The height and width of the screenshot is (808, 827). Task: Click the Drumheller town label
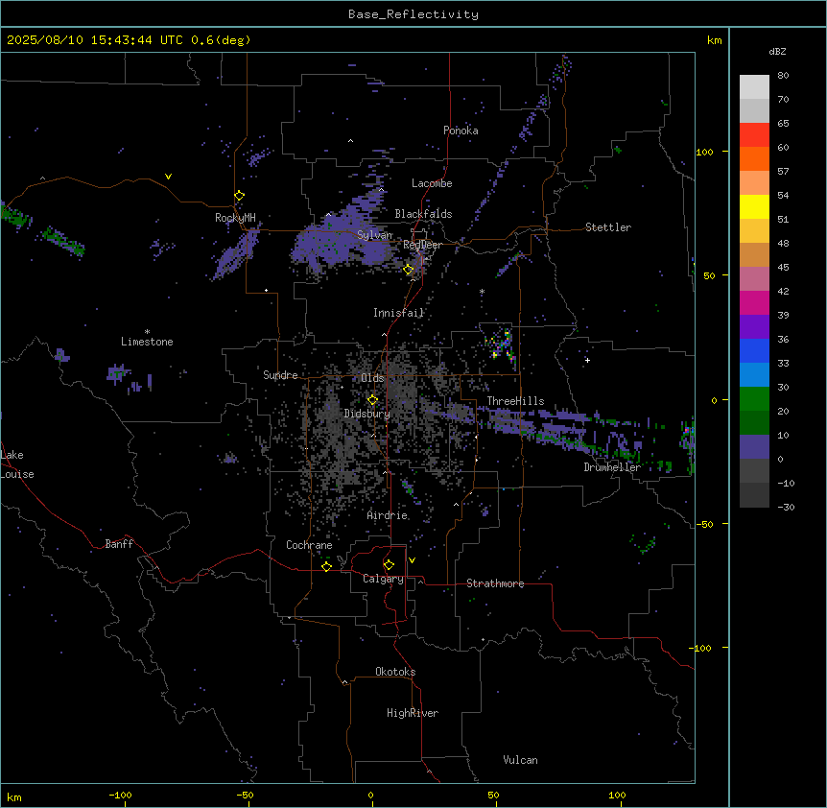[x=612, y=467]
